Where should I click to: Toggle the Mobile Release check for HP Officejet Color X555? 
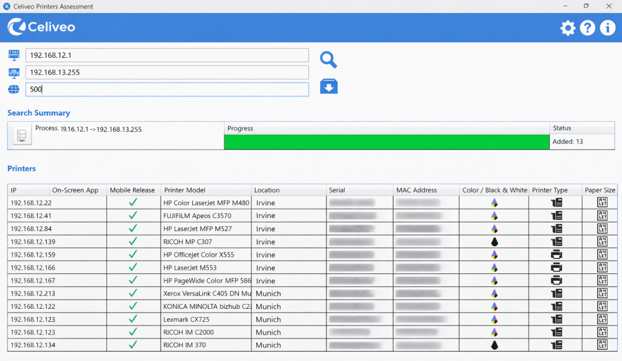pos(133,254)
